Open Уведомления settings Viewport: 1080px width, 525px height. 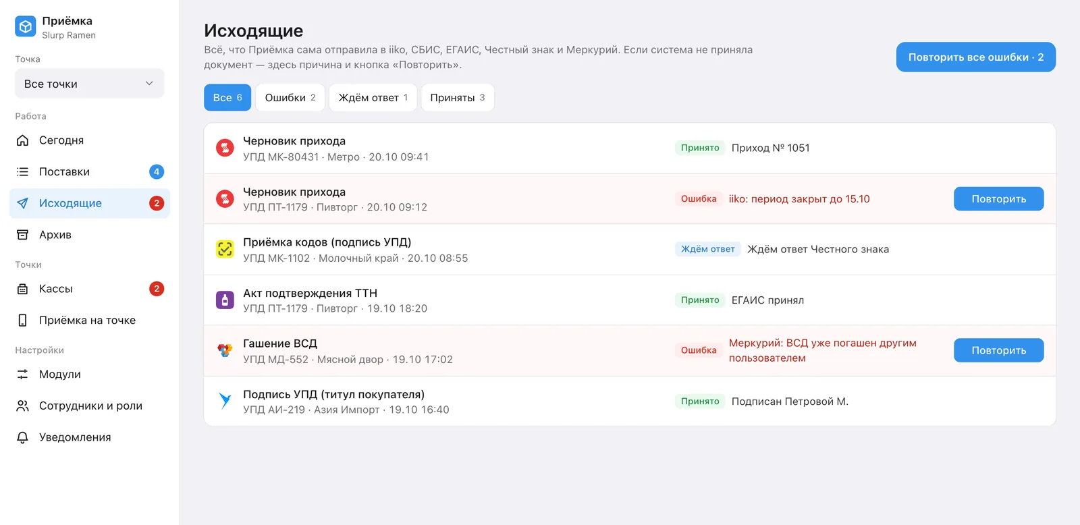[89, 437]
